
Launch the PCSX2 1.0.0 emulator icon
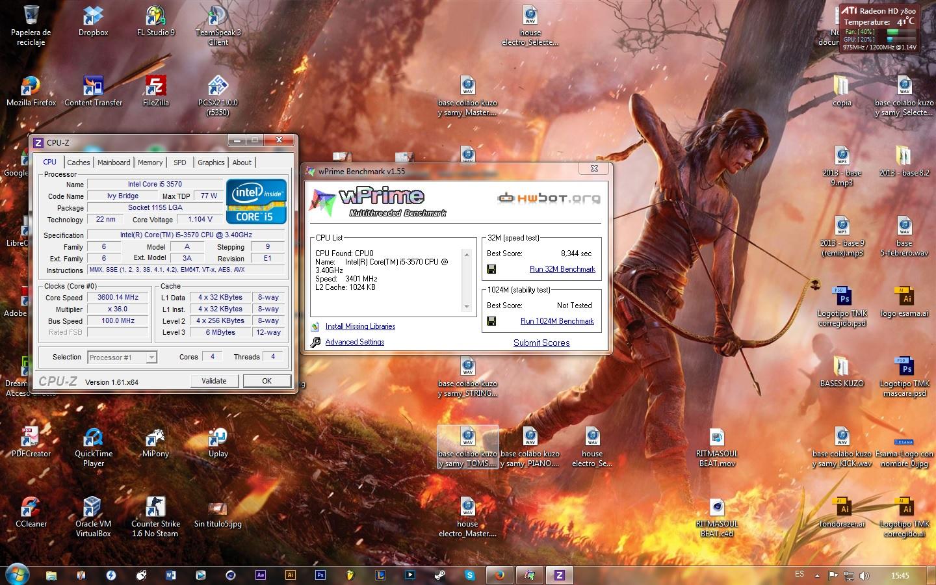[x=218, y=96]
